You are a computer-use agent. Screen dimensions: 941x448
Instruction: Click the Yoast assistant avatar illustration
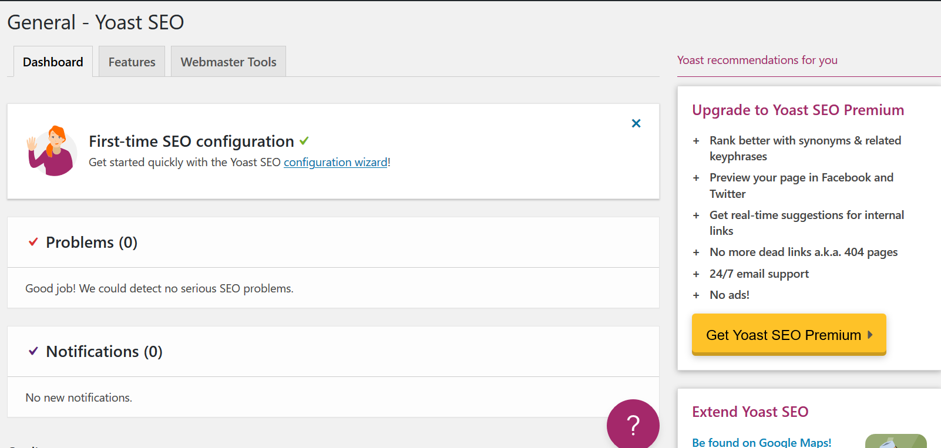(52, 151)
